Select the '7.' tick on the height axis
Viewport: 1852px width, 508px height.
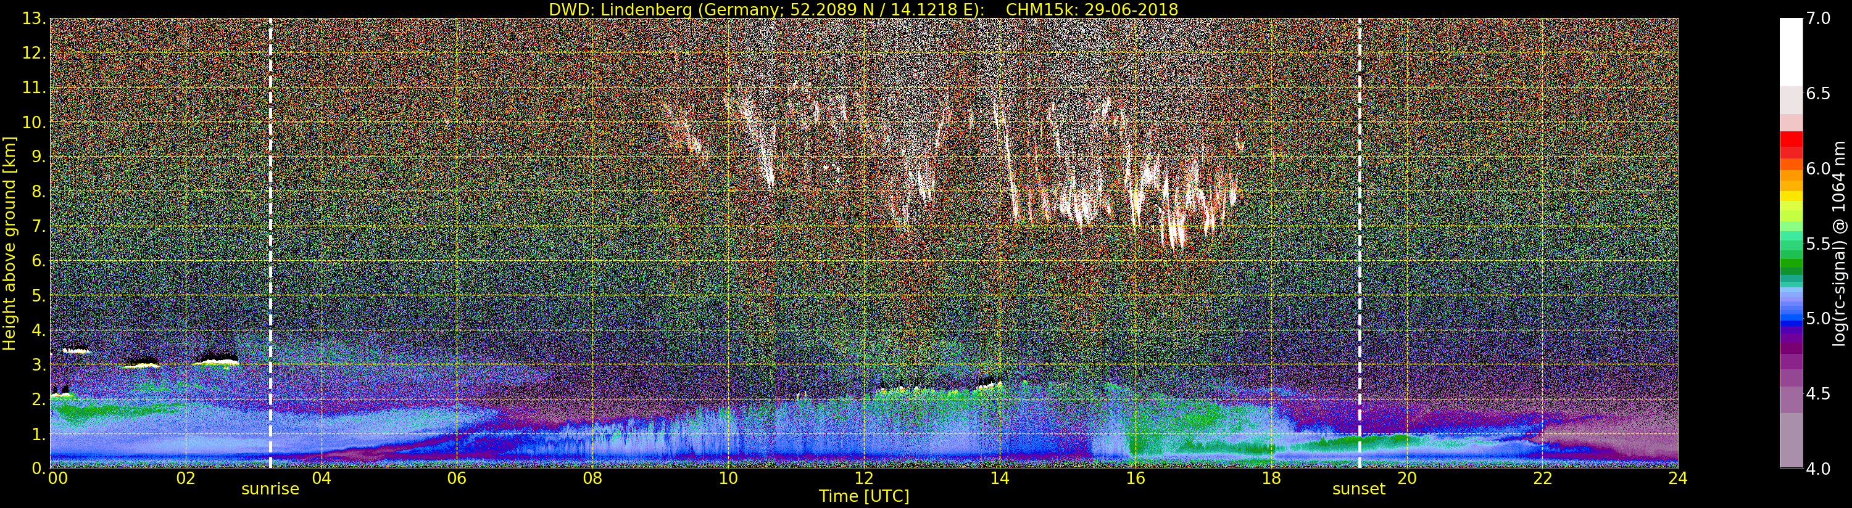39,226
